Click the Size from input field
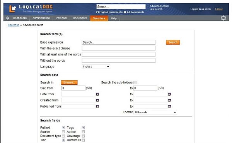 click(x=73, y=88)
